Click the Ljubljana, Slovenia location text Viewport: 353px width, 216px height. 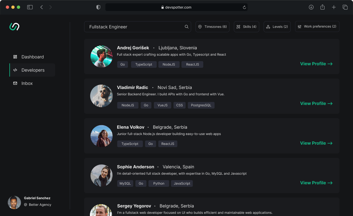(x=178, y=48)
